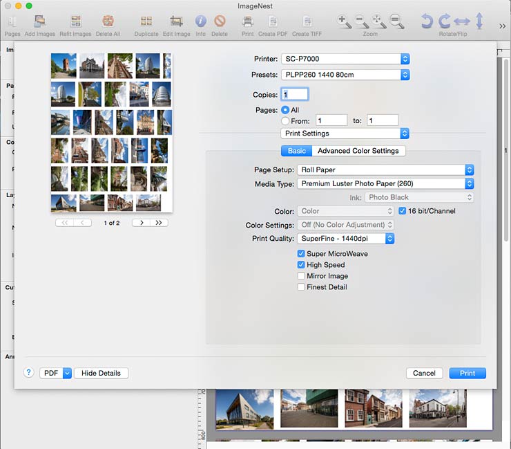Open the Ink Photo Black dropdown

tap(419, 197)
